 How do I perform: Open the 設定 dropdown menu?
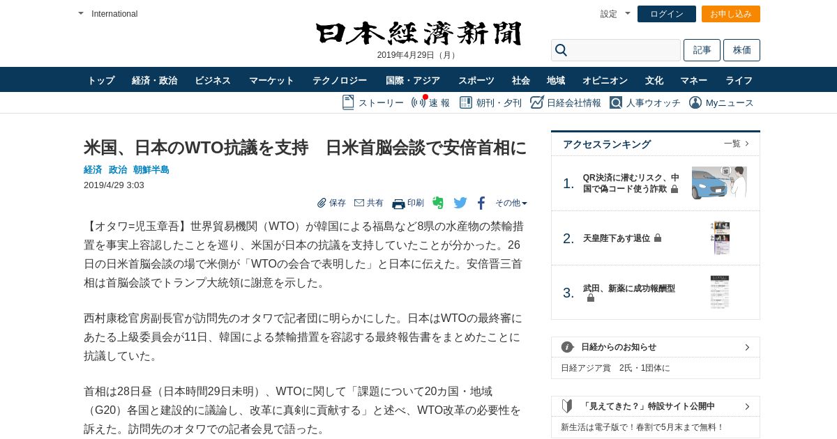[x=615, y=14]
